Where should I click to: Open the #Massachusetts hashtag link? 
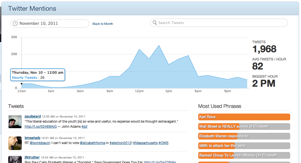point(145,143)
